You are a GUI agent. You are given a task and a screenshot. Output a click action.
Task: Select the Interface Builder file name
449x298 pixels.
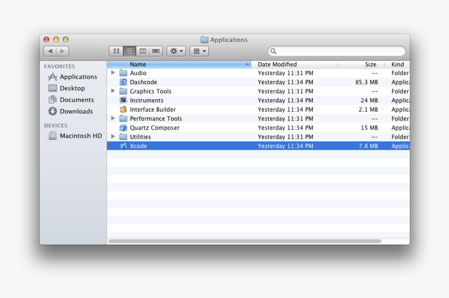152,110
